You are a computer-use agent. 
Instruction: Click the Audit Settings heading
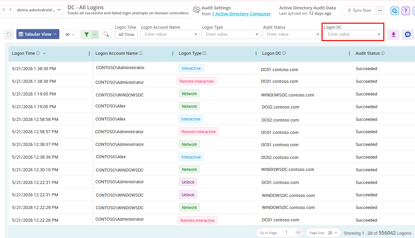216,8
